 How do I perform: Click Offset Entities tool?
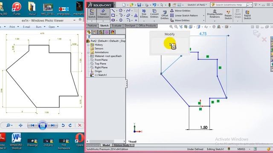pos(165,15)
